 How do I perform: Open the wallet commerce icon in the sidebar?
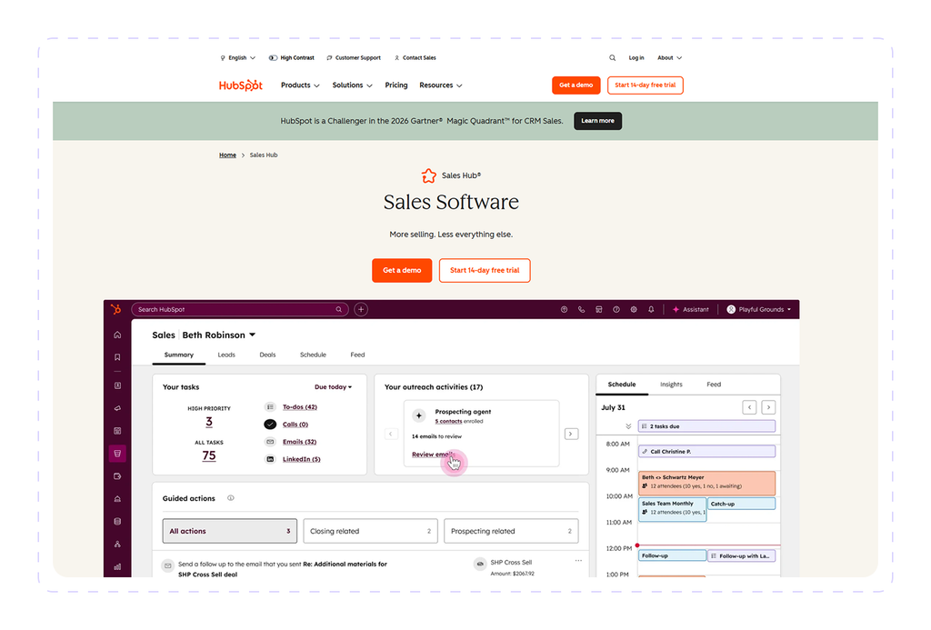click(117, 476)
